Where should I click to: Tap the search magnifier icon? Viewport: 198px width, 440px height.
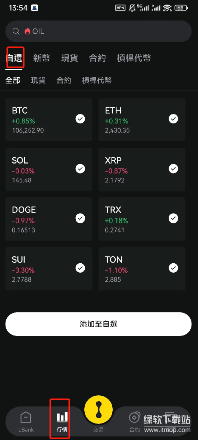click(x=16, y=31)
